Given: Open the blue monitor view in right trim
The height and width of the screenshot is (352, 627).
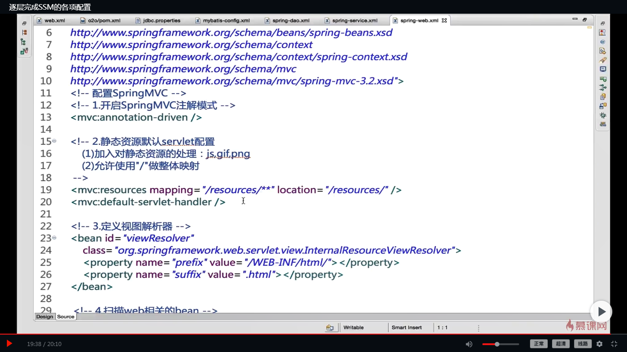Looking at the screenshot, I should 603,69.
